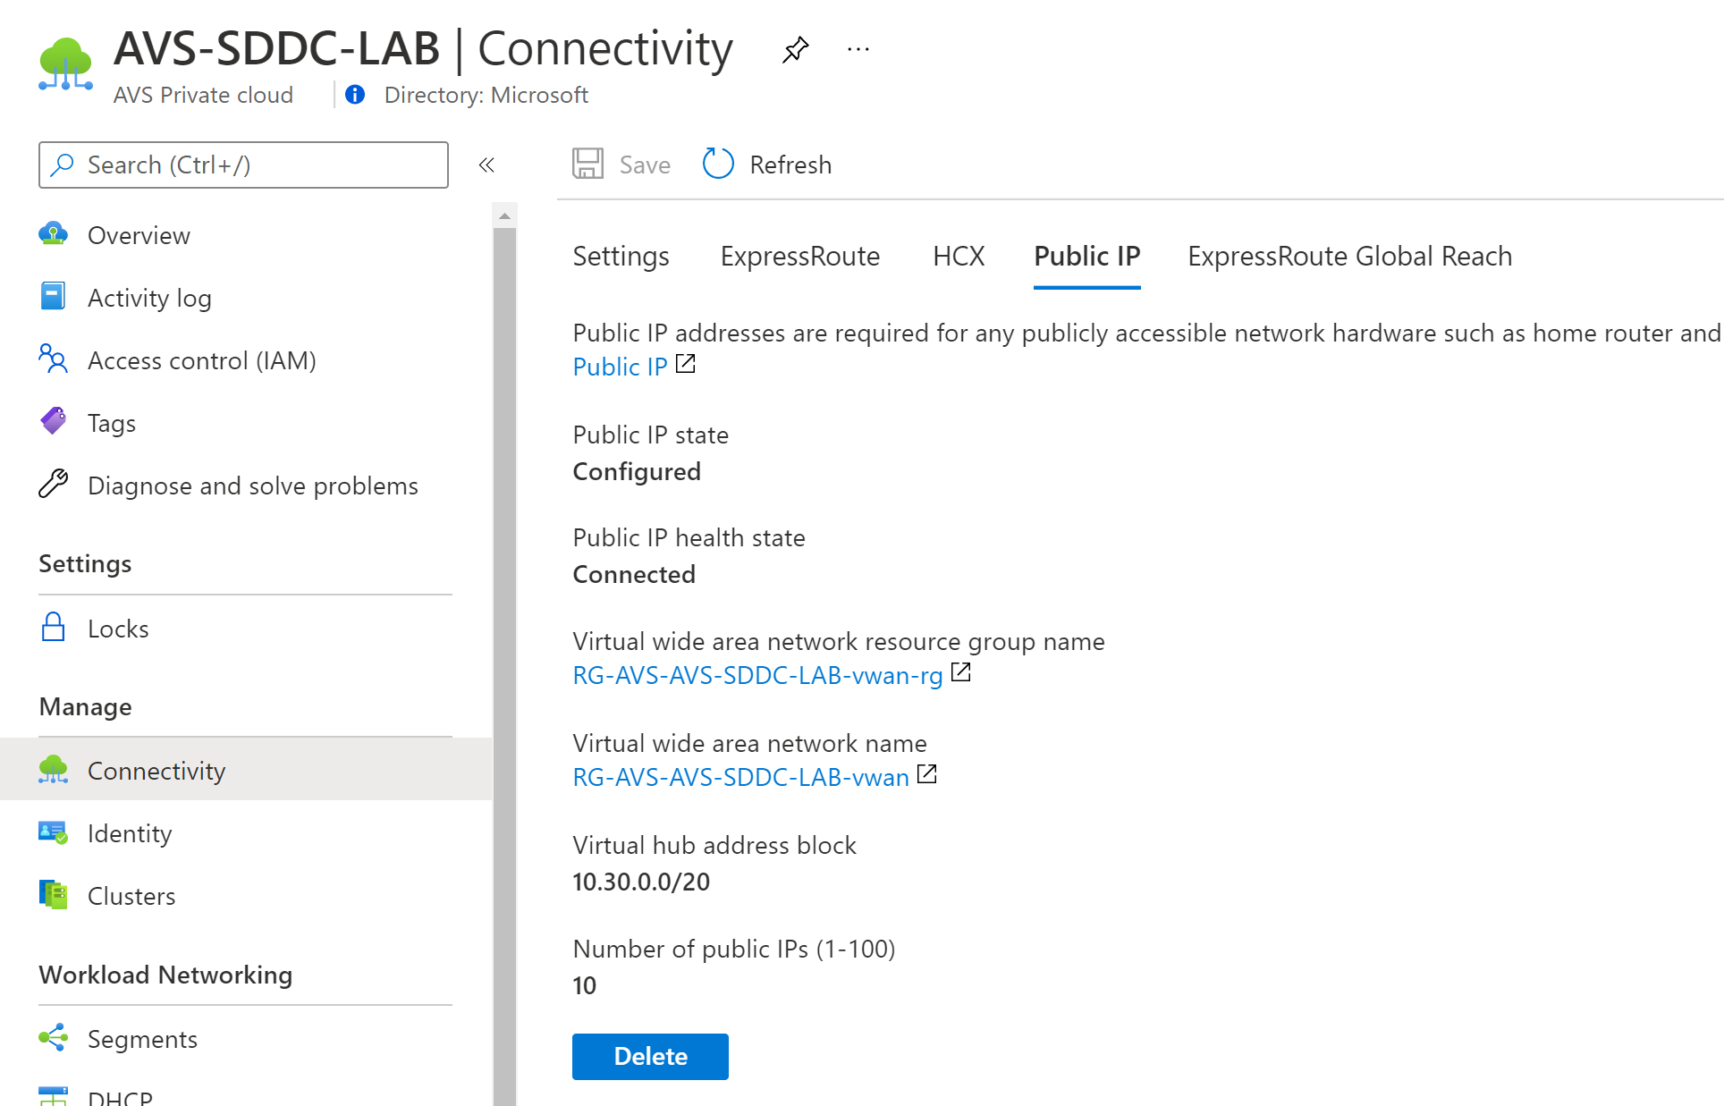Select the Connected health state value
The height and width of the screenshot is (1106, 1724).
(634, 574)
